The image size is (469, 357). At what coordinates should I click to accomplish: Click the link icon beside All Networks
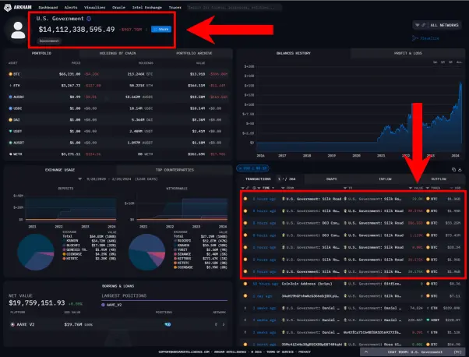click(424, 25)
